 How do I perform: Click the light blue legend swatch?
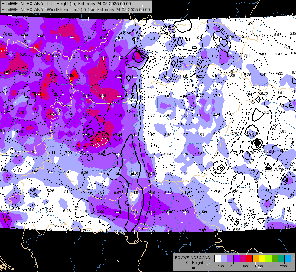coord(224,259)
